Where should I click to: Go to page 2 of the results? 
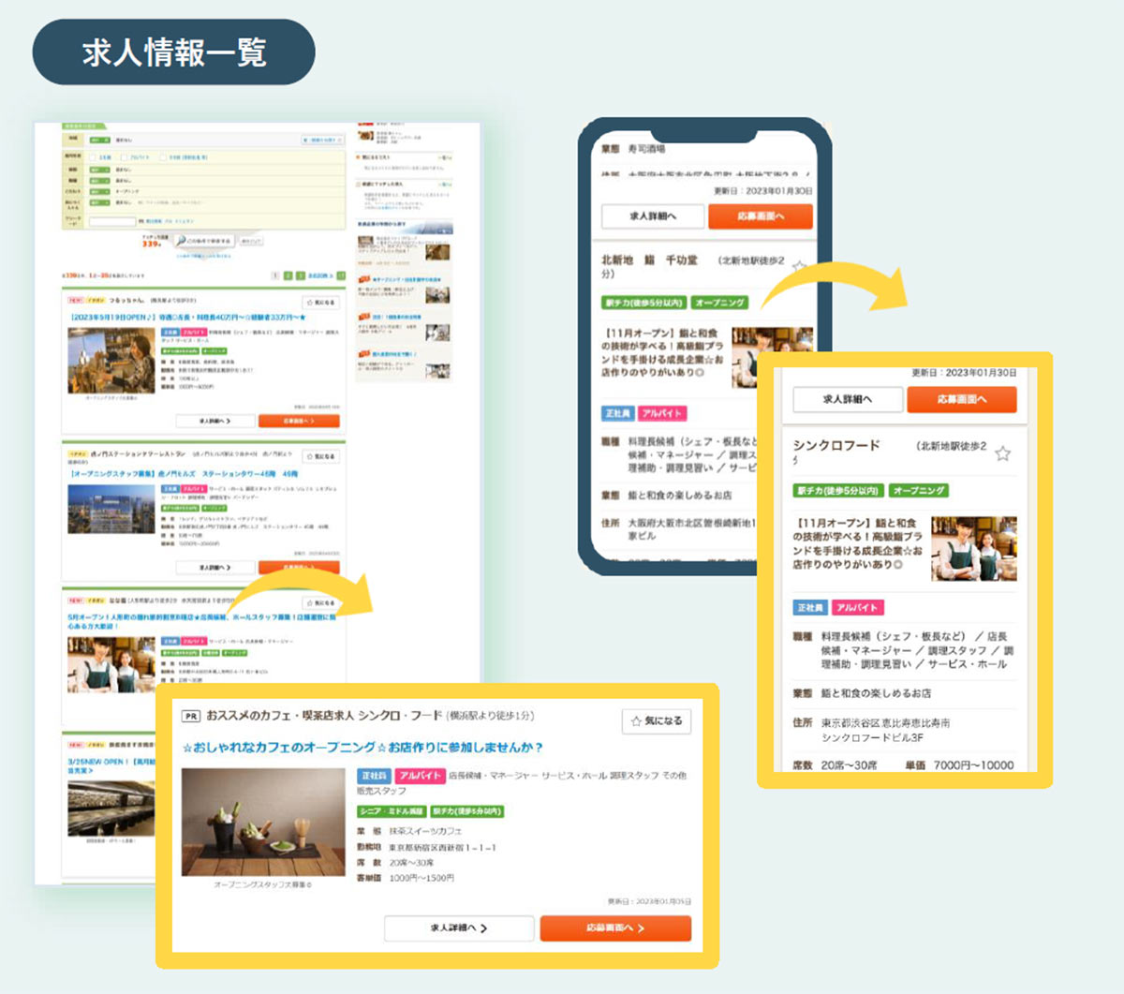click(x=288, y=276)
